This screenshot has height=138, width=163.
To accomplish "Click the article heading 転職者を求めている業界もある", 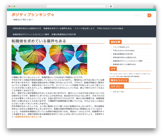I will point(39,41).
